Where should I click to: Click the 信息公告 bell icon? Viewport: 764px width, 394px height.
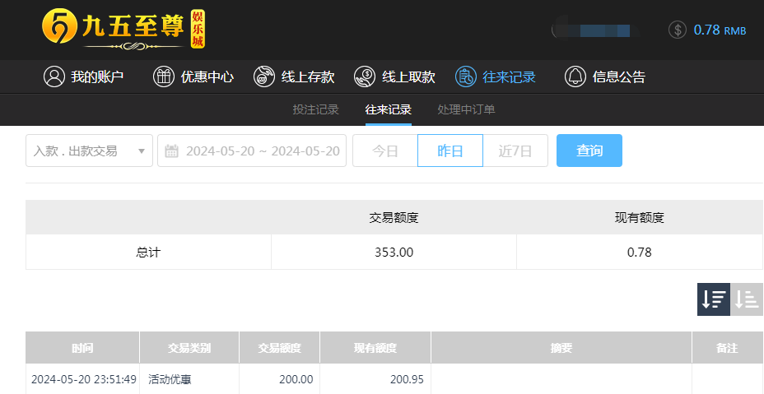(575, 76)
